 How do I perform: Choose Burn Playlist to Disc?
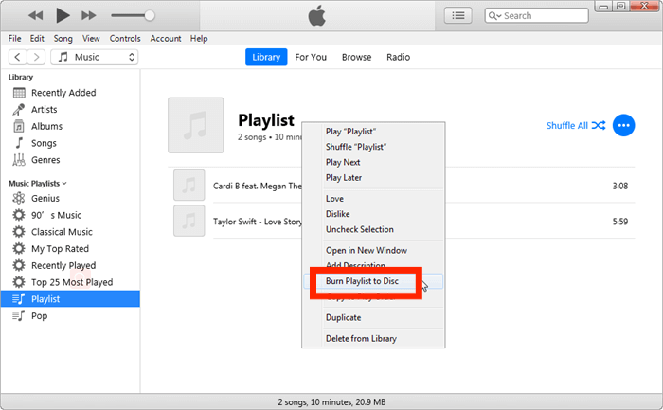click(374, 281)
